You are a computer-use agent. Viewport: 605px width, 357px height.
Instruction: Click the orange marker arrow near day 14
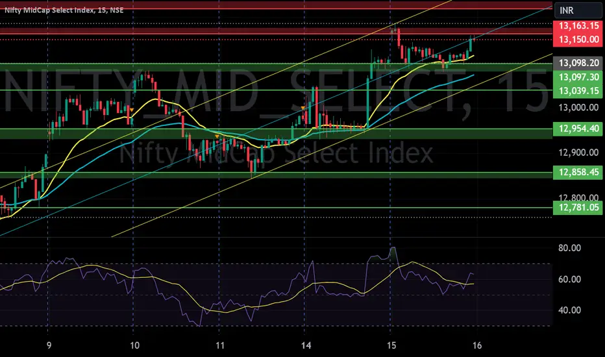click(303, 108)
